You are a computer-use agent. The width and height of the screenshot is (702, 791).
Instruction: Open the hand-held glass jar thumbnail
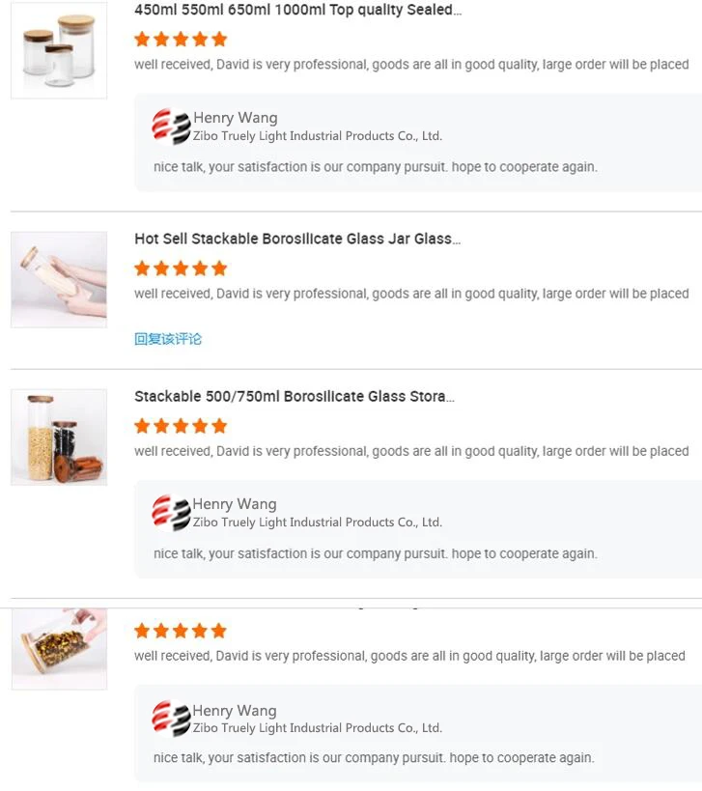(x=59, y=279)
